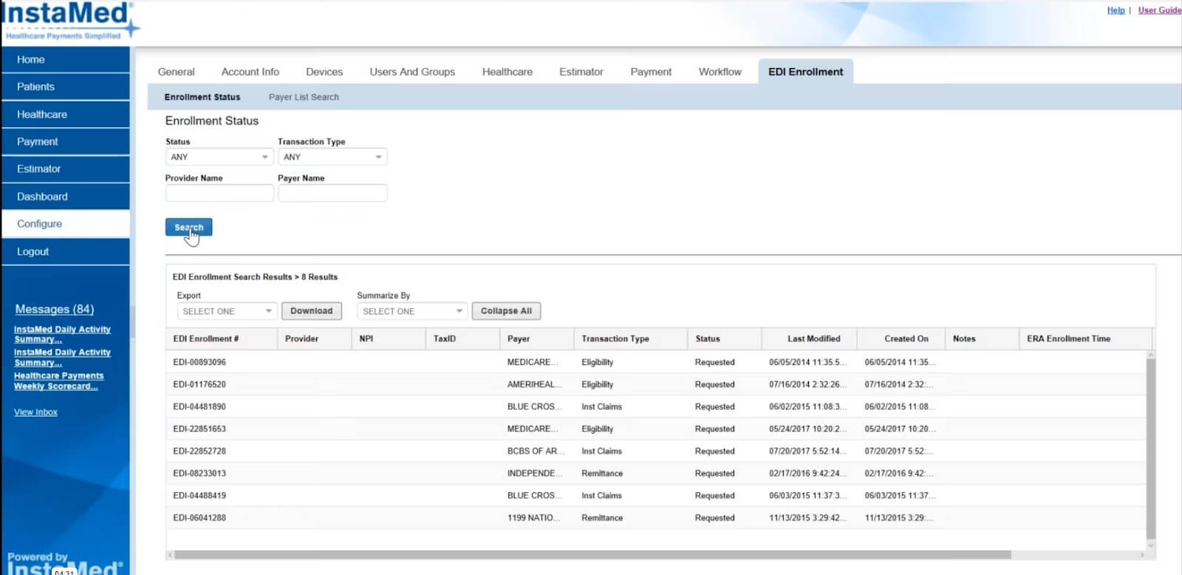Open the Help link
Viewport: 1182px width, 575px height.
[x=1116, y=10]
